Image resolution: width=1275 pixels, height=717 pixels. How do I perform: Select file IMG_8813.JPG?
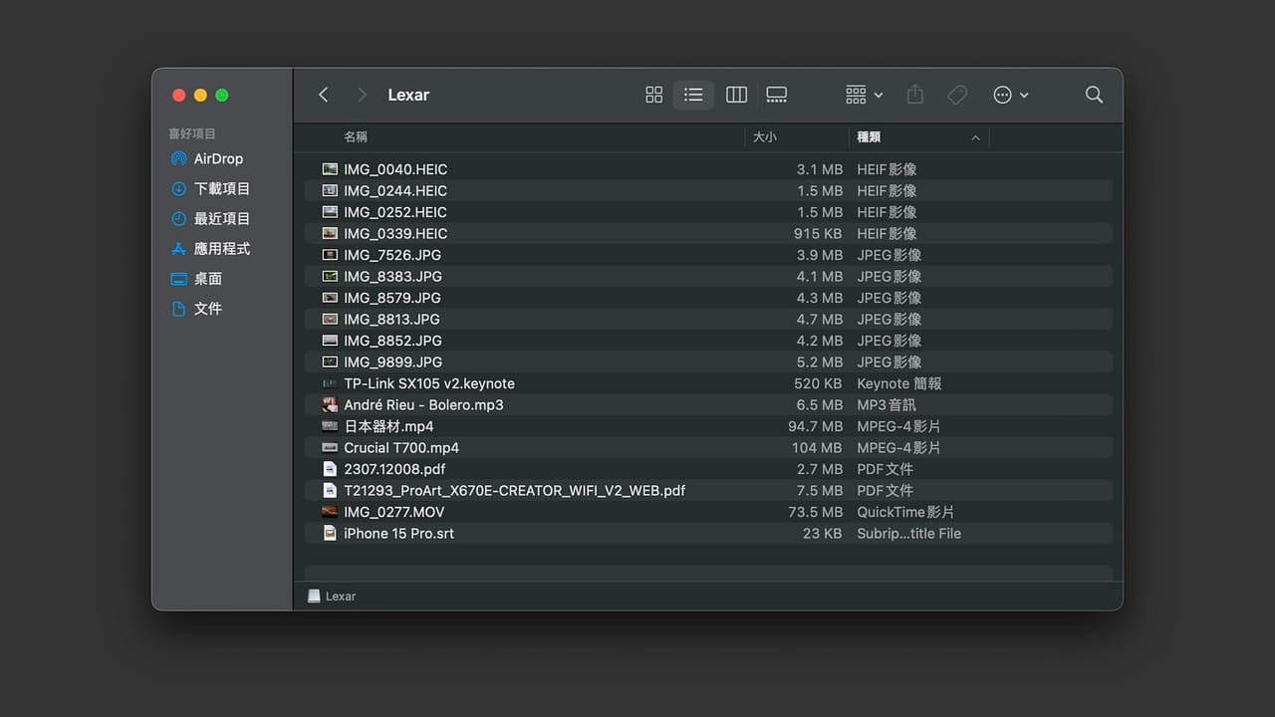pos(708,319)
